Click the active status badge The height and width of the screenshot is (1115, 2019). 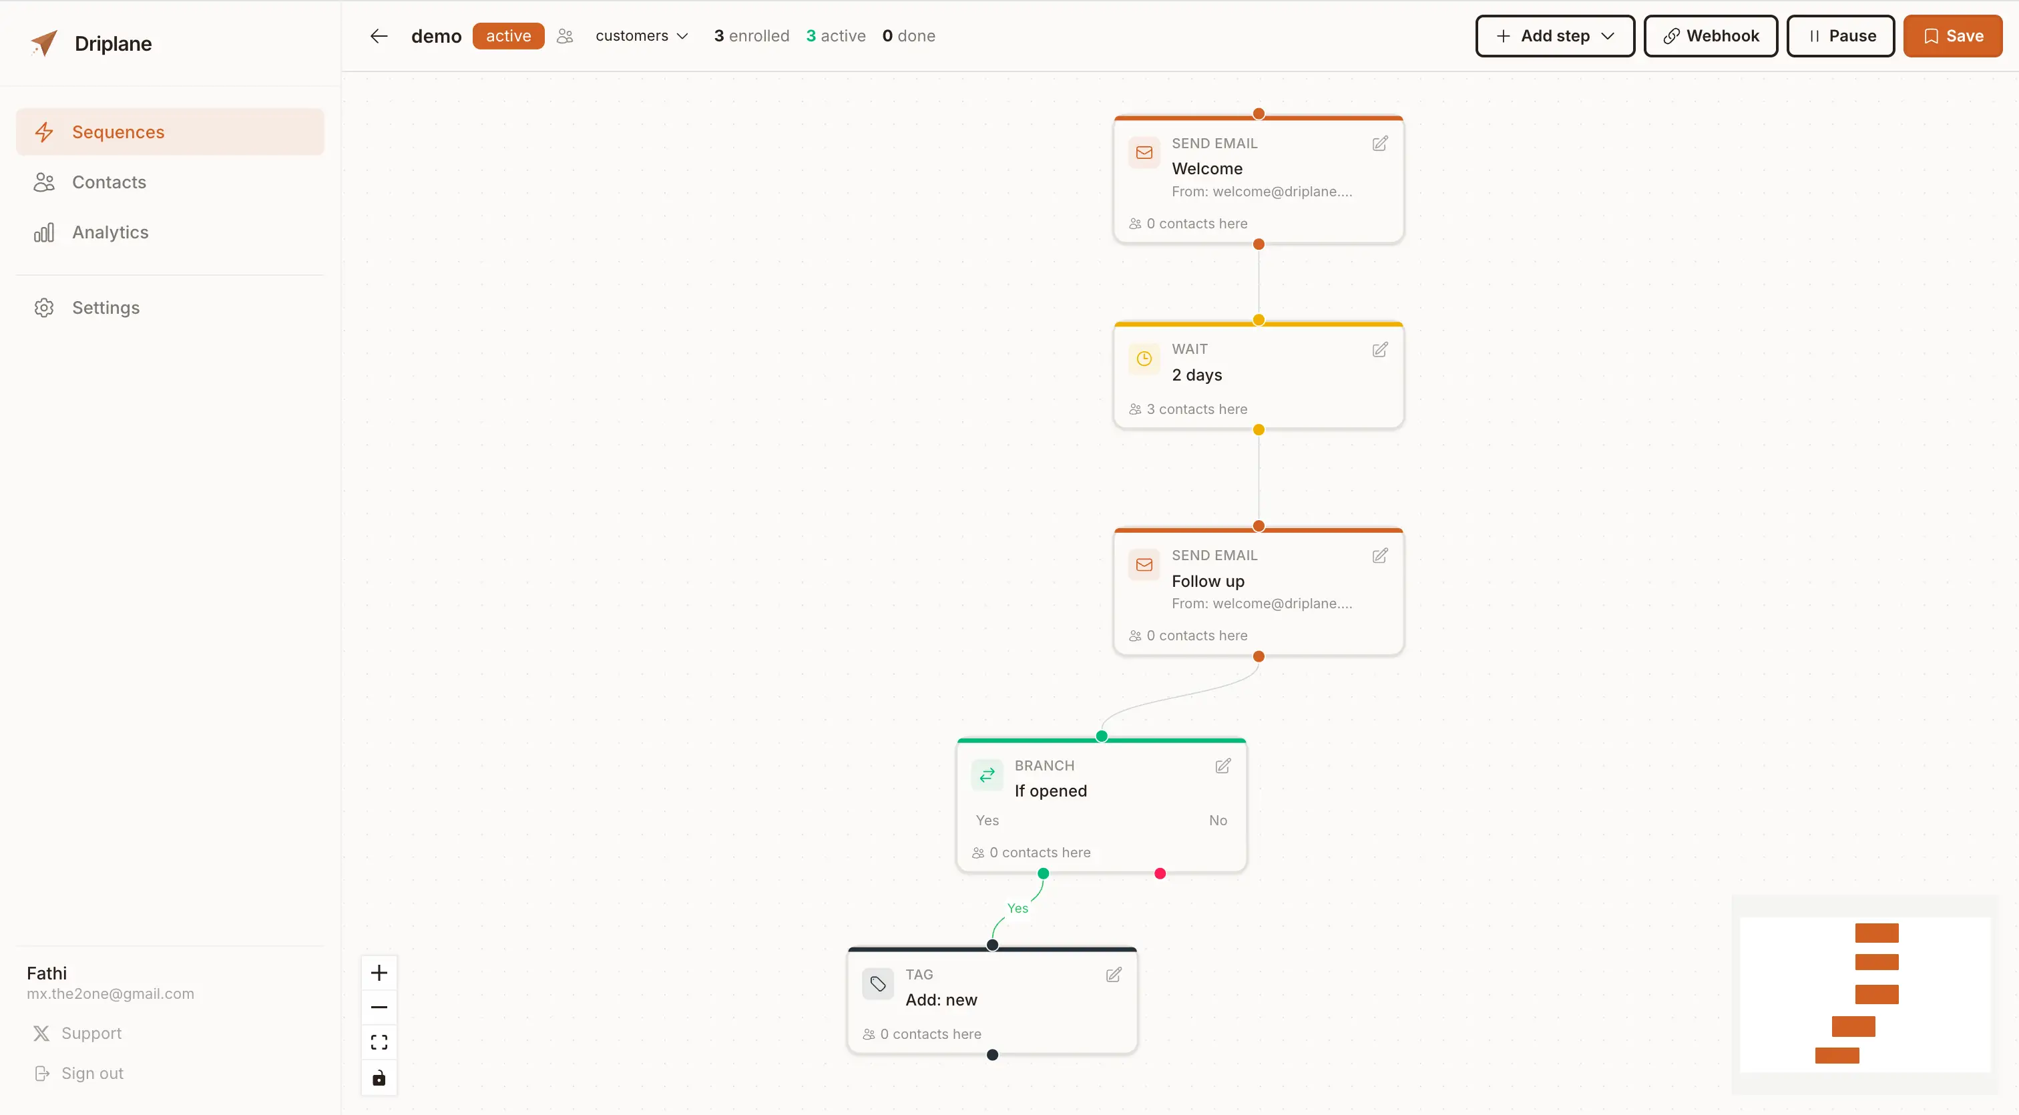click(x=508, y=36)
